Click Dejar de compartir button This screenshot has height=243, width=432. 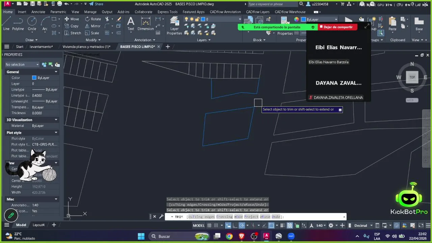[337, 27]
